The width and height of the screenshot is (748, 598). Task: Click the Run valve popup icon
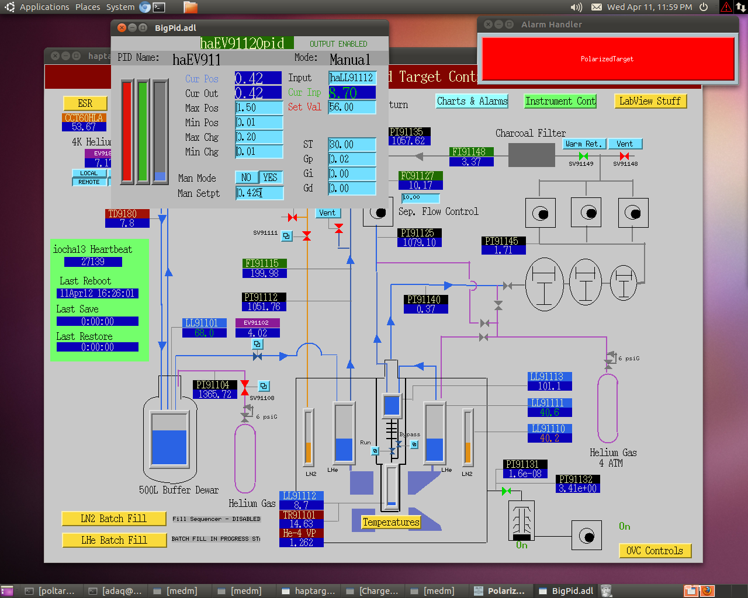tap(375, 451)
